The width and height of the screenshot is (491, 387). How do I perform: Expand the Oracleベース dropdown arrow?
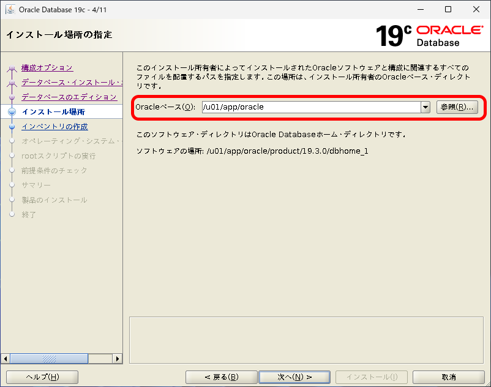(x=425, y=107)
